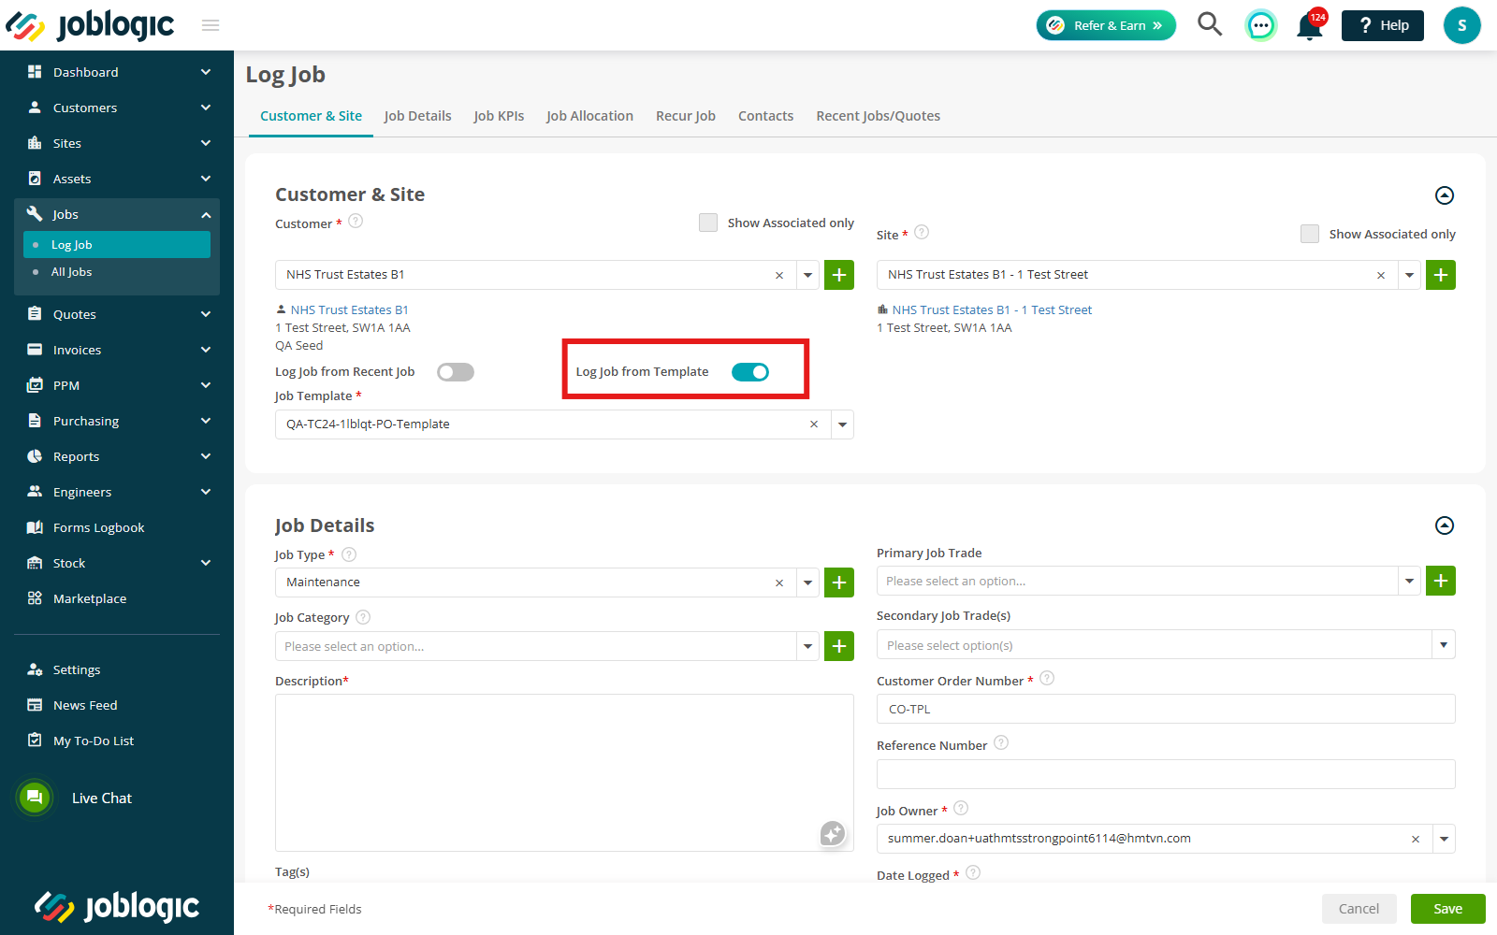Clear the selected site value
Screen dimensions: 1497x935
coord(1381,275)
